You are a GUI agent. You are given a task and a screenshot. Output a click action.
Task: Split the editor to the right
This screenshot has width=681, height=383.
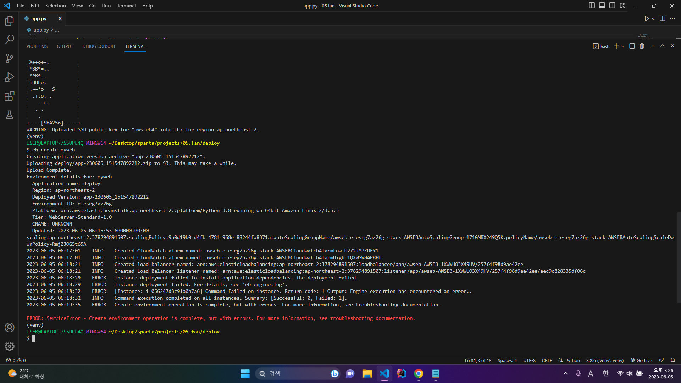663,18
